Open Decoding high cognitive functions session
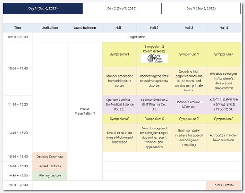245x193 pixels. pyautogui.click(x=189, y=81)
